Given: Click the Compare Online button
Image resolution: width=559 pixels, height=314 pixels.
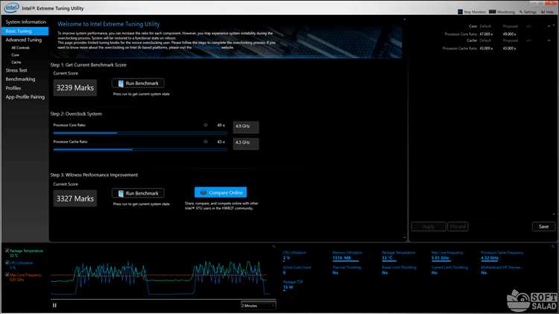Looking at the screenshot, I should [221, 192].
